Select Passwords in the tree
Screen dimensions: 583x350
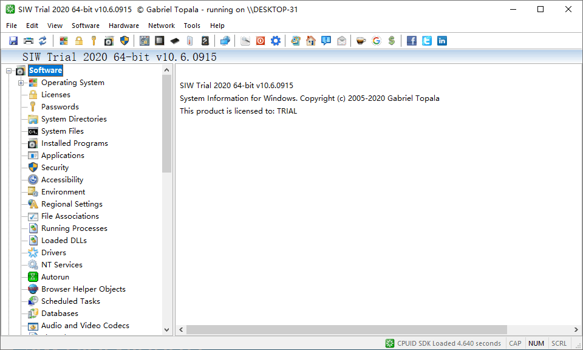[60, 107]
